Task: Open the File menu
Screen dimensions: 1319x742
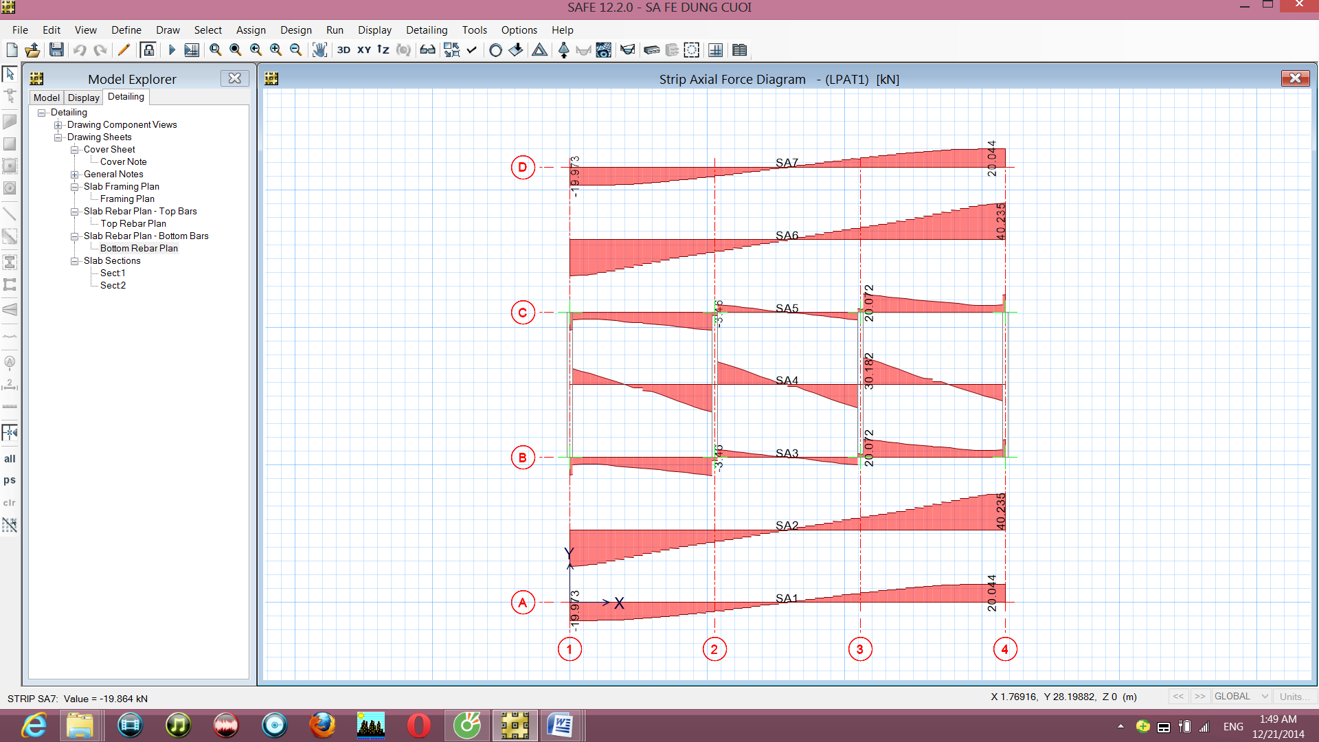Action: pyautogui.click(x=21, y=30)
